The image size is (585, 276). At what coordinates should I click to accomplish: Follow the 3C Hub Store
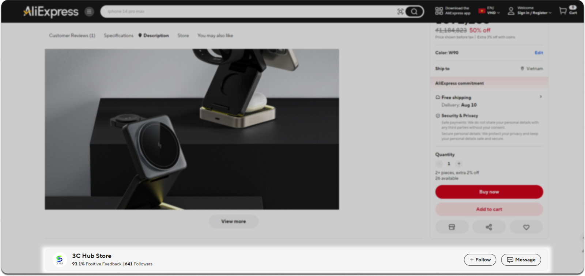click(x=480, y=260)
